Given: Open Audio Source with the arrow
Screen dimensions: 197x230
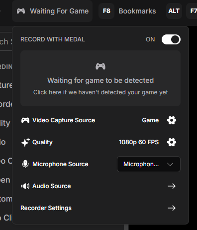Looking at the screenshot, I should (x=172, y=186).
